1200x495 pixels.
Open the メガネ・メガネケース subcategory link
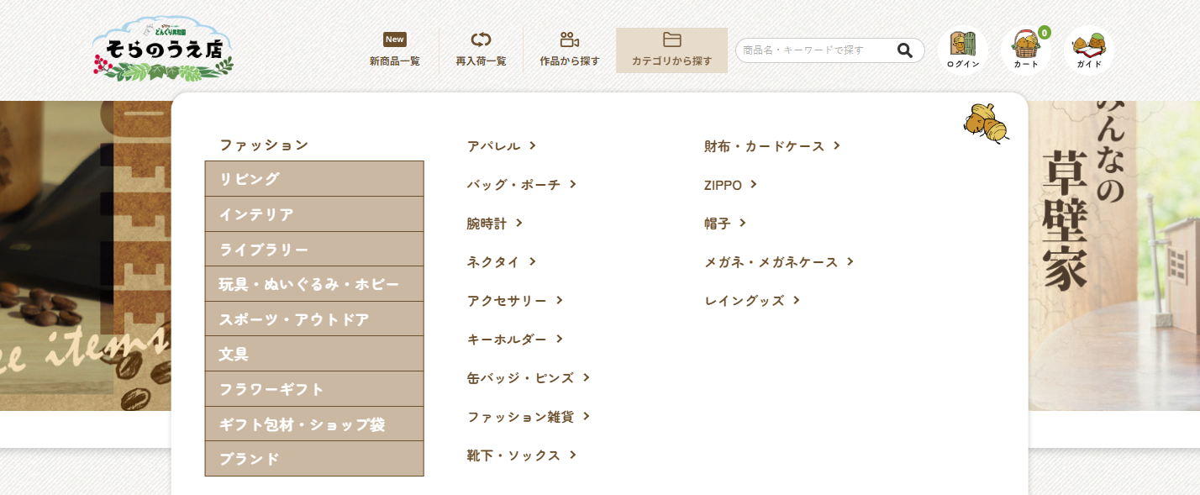coord(779,261)
